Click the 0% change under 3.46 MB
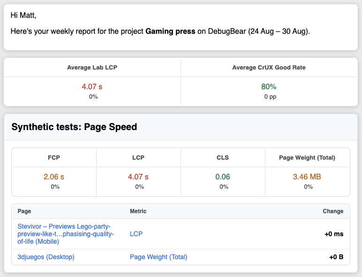This screenshot has width=362, height=277. point(308,186)
